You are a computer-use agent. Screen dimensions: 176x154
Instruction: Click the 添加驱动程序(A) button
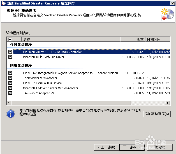[x=157, y=114]
